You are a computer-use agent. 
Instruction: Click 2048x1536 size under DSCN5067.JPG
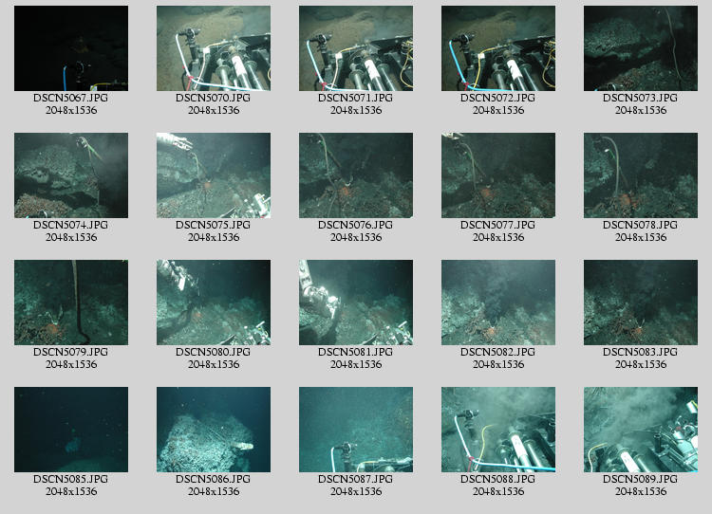pos(71,110)
